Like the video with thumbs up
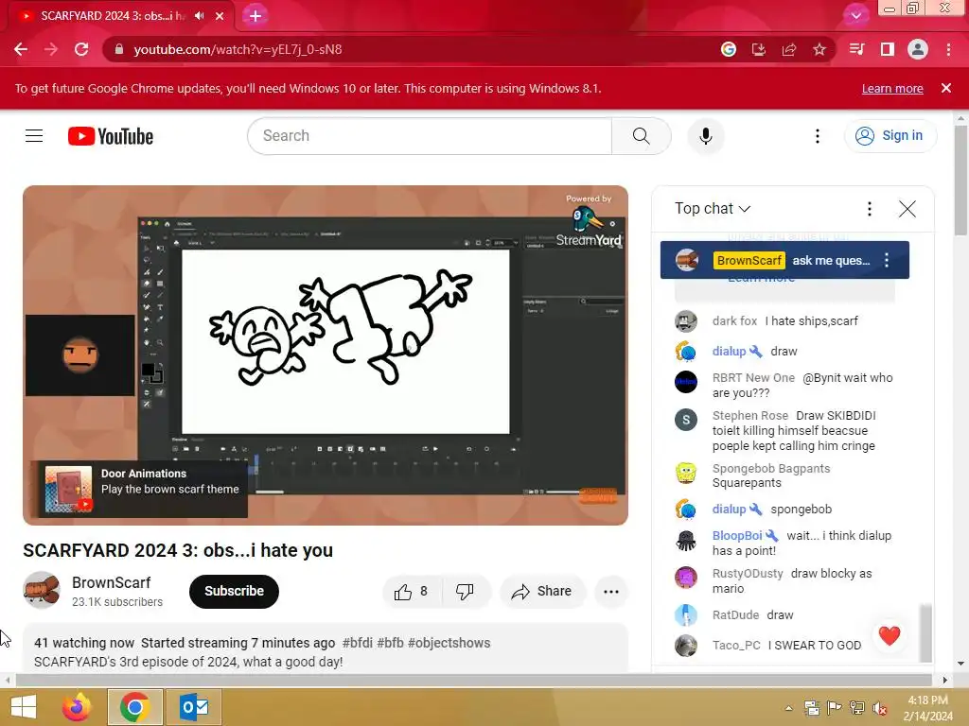Screen dimensions: 969x726 (x=412, y=592)
